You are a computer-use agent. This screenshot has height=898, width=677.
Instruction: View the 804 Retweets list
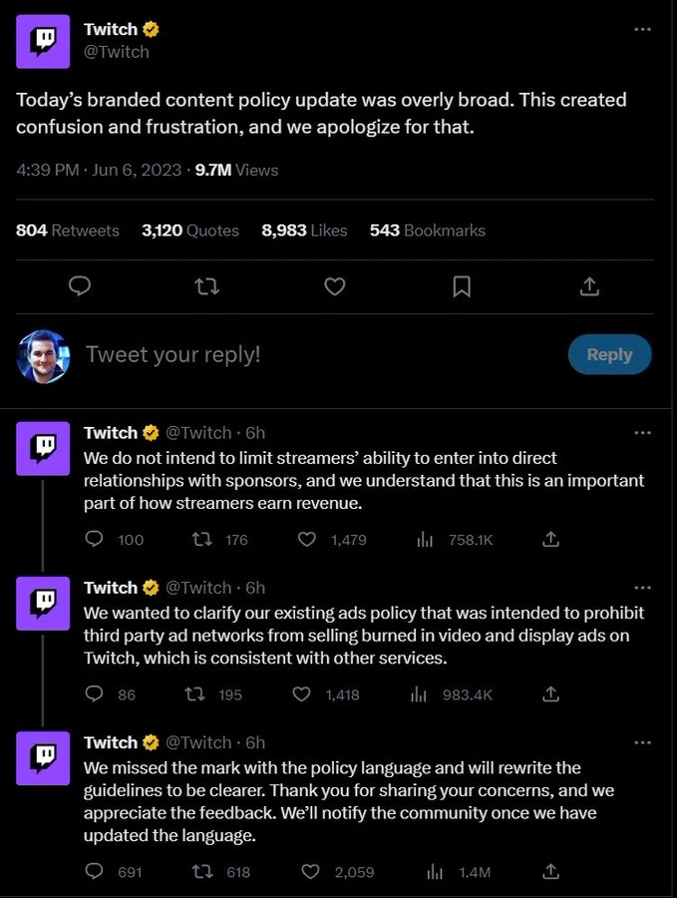[67, 230]
